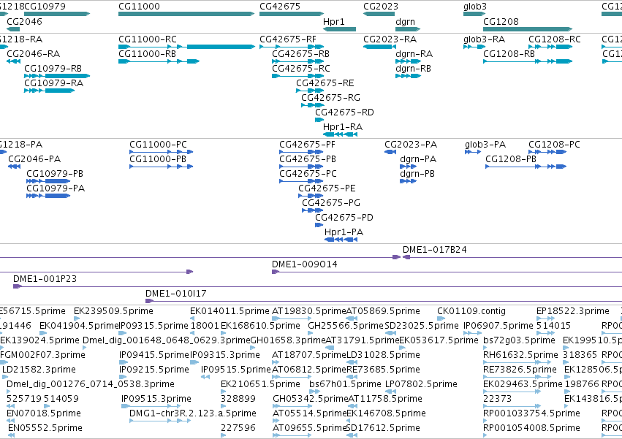This screenshot has height=439, width=622.
Task: Select protein label CG2046-PA
Action: point(34,159)
